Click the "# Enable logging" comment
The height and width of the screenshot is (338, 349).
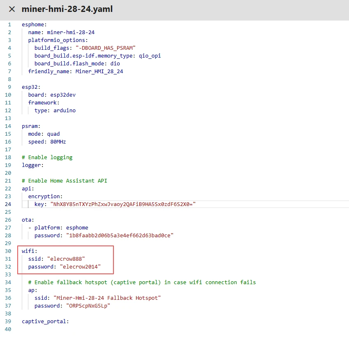[x=47, y=157]
